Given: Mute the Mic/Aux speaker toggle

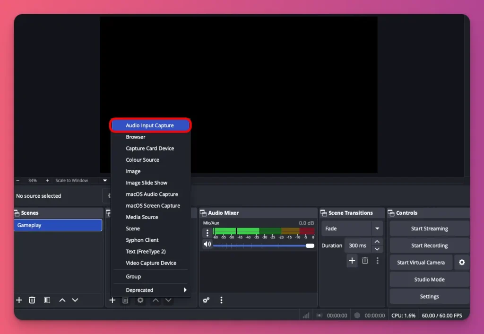Looking at the screenshot, I should [x=207, y=244].
